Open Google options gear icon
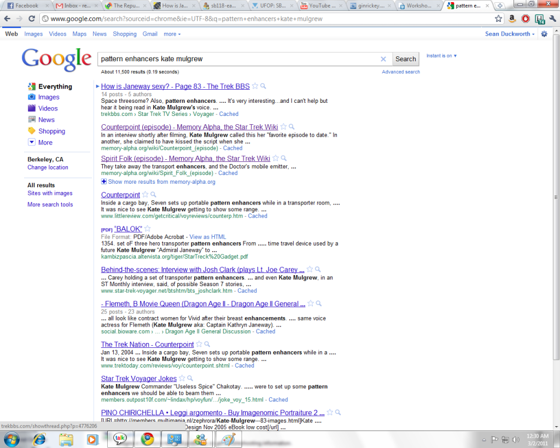This screenshot has height=448, width=560. coord(544,34)
